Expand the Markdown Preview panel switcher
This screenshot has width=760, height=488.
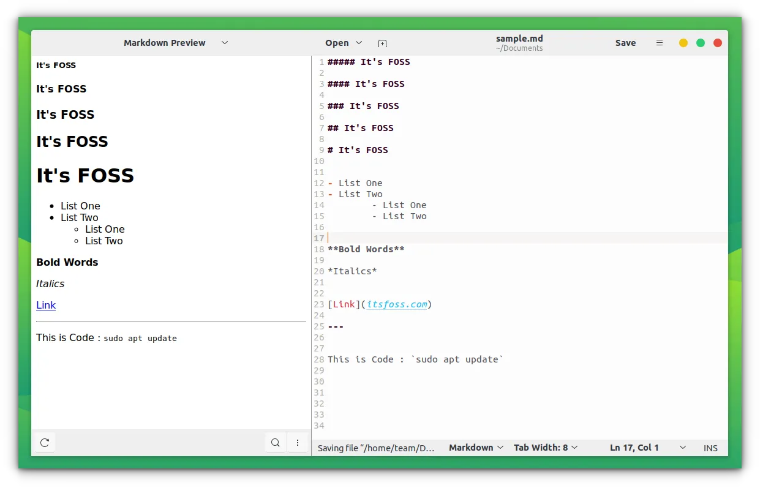[225, 43]
